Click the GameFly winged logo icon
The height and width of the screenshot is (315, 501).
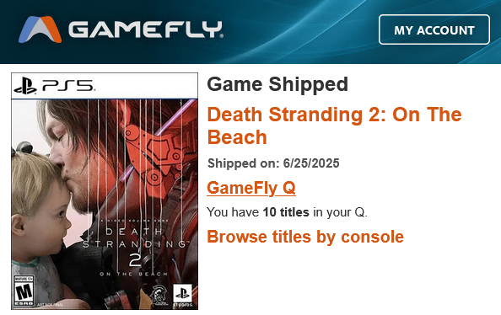click(40, 29)
